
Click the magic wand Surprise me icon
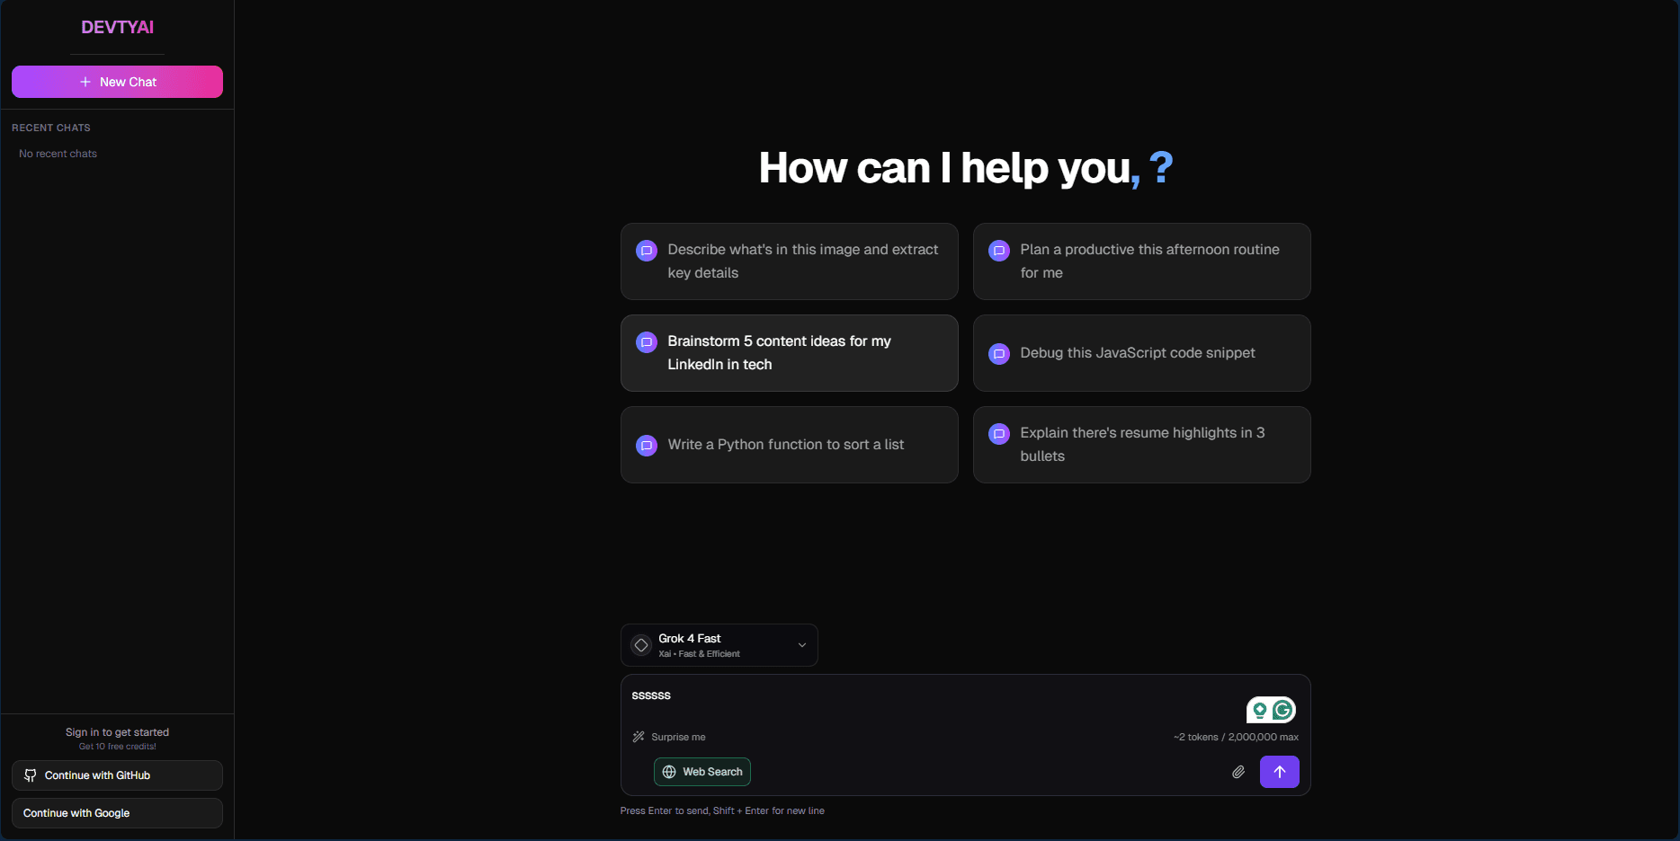pos(639,737)
